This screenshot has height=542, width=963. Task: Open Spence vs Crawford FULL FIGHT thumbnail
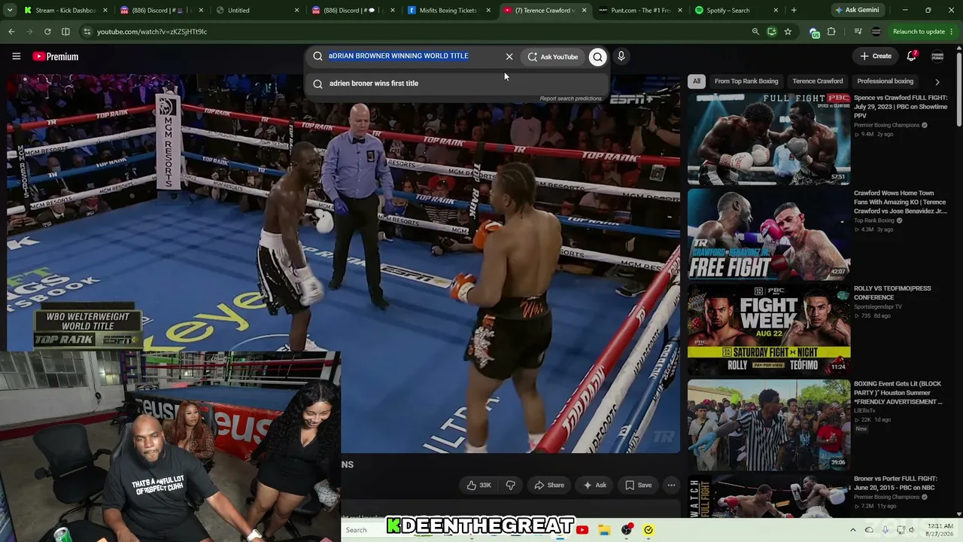click(x=769, y=139)
